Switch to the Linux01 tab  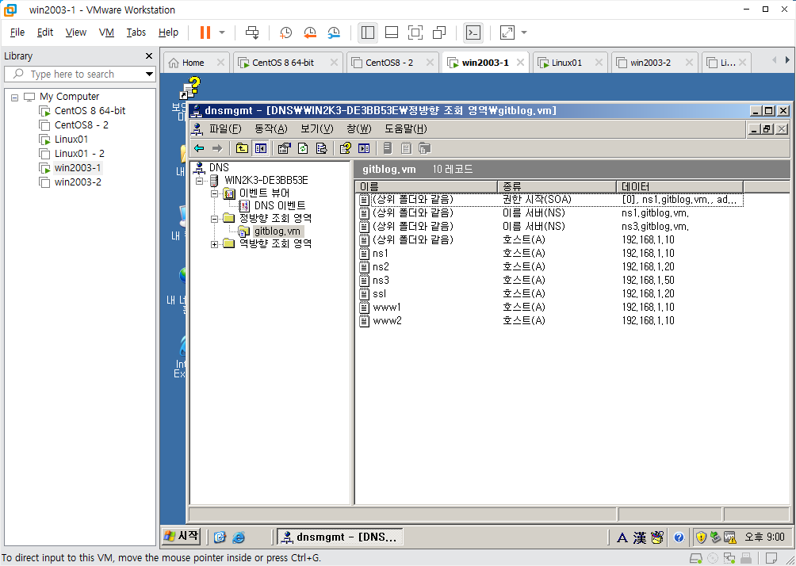pyautogui.click(x=567, y=63)
